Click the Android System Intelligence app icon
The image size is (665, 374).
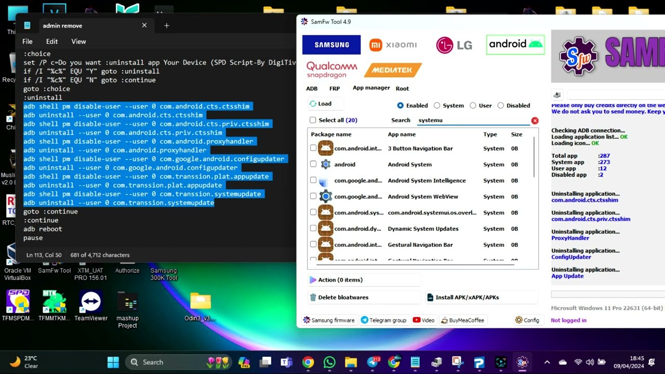tap(324, 182)
